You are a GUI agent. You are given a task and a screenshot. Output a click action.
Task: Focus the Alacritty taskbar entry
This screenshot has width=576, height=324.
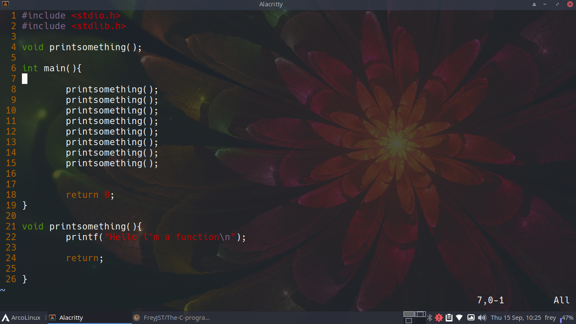[89, 318]
